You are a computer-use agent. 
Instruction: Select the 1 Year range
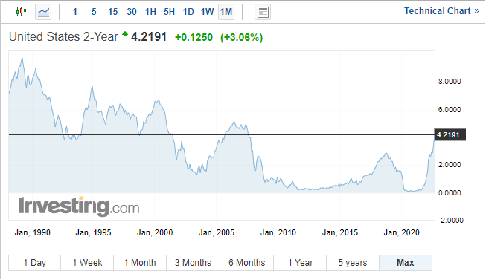pyautogui.click(x=300, y=263)
